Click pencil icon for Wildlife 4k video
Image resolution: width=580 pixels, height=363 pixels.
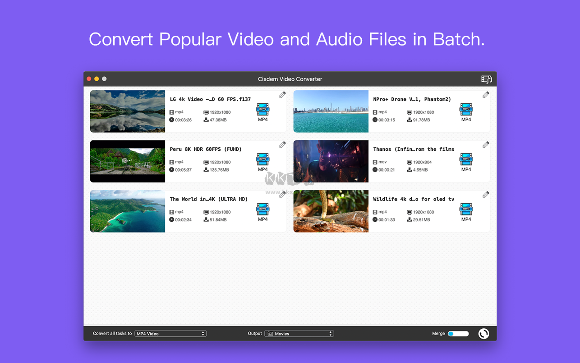click(x=486, y=195)
